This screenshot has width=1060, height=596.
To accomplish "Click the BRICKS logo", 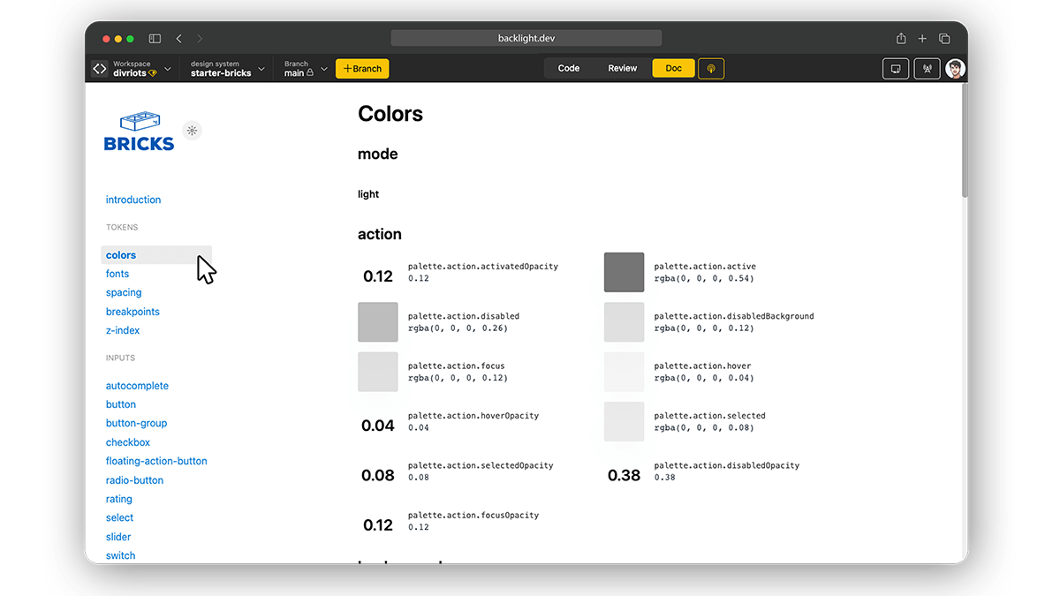I will tap(140, 132).
